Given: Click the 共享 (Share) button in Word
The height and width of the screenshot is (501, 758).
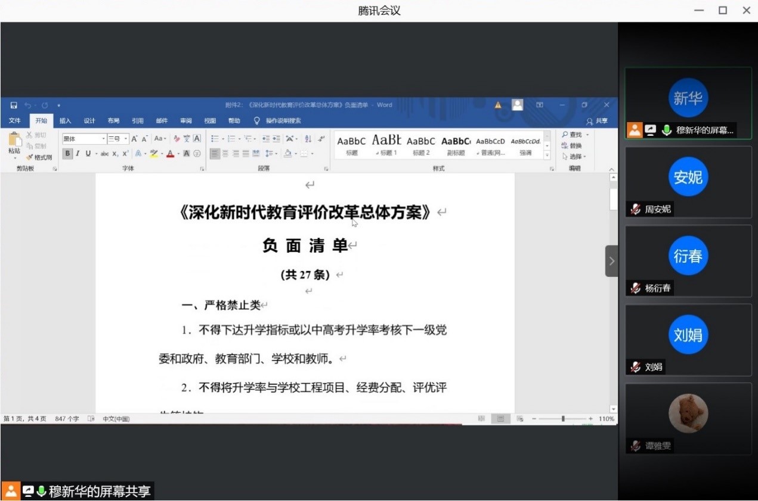Looking at the screenshot, I should [x=597, y=121].
